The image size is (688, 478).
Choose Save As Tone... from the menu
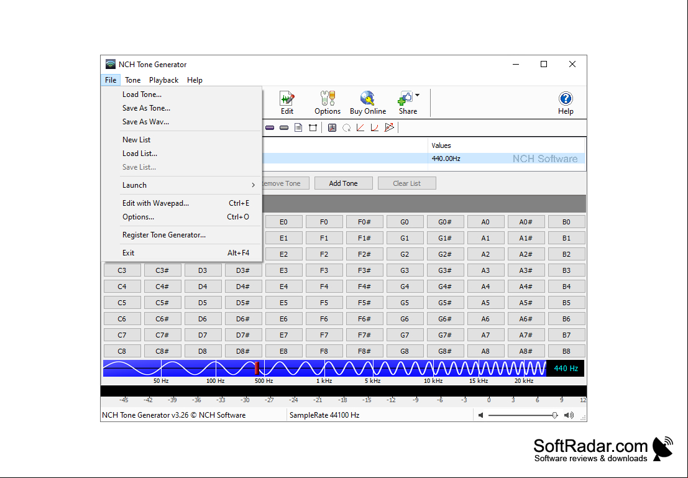(181, 108)
